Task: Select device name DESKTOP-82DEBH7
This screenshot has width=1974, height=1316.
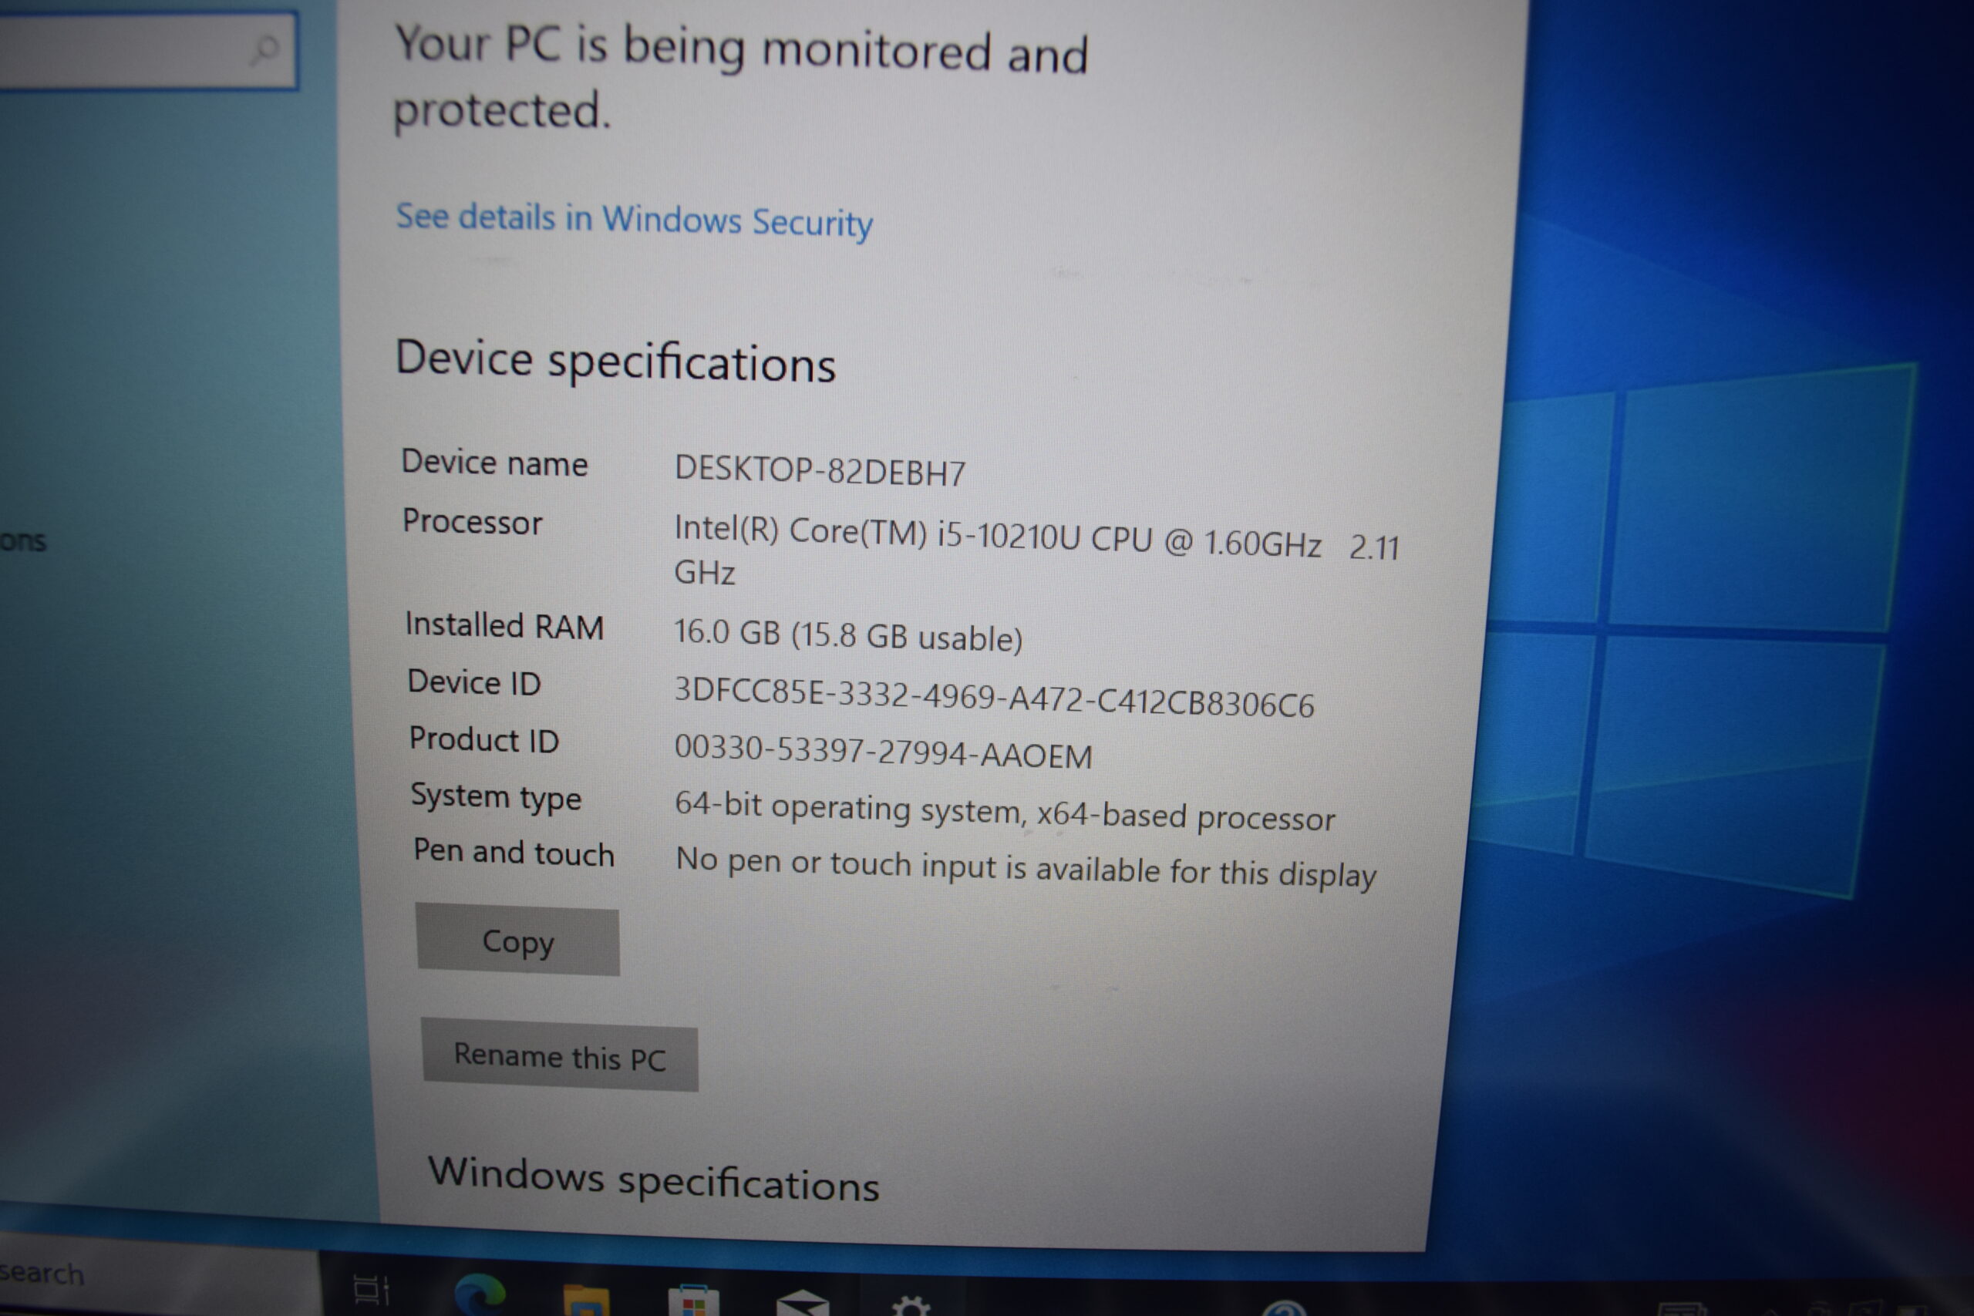Action: 820,471
